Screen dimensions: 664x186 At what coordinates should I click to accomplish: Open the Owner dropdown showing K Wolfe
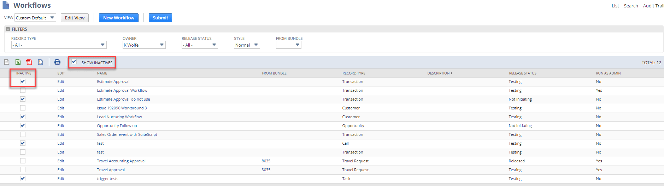[x=144, y=45]
